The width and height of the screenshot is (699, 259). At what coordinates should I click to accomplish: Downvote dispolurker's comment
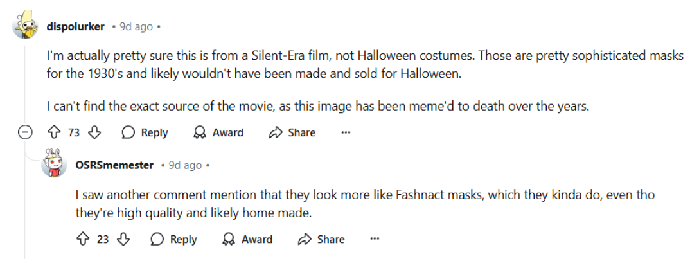pyautogui.click(x=94, y=132)
